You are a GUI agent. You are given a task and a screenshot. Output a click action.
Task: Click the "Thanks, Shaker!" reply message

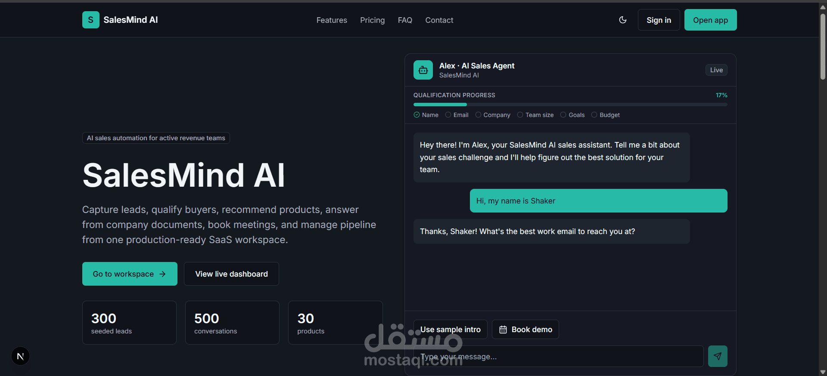pyautogui.click(x=552, y=231)
